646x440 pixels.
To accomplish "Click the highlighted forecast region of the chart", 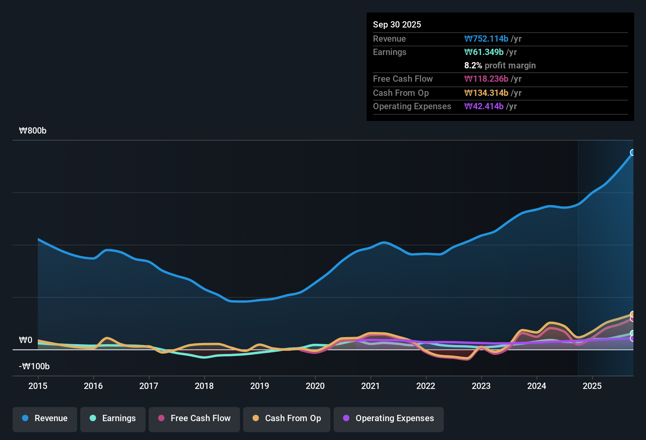I will [x=606, y=255].
